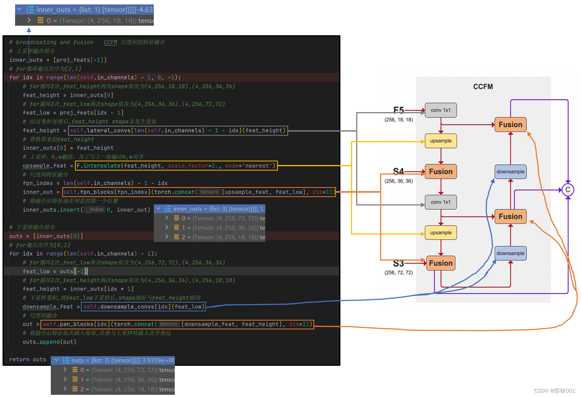The height and width of the screenshot is (397, 581).
Task: Click the 'fpn_index = len' line
Action: click(95, 183)
